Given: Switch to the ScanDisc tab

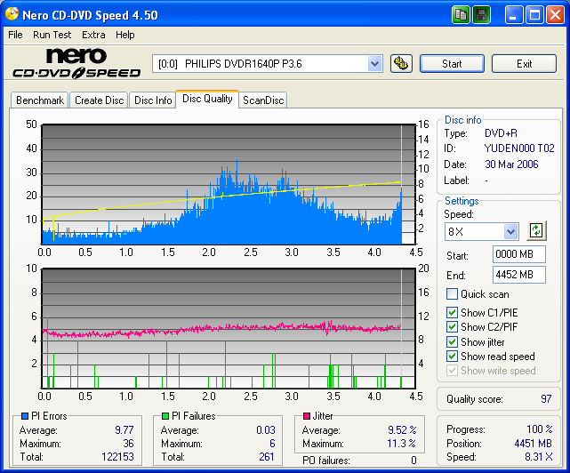Looking at the screenshot, I should [x=263, y=100].
